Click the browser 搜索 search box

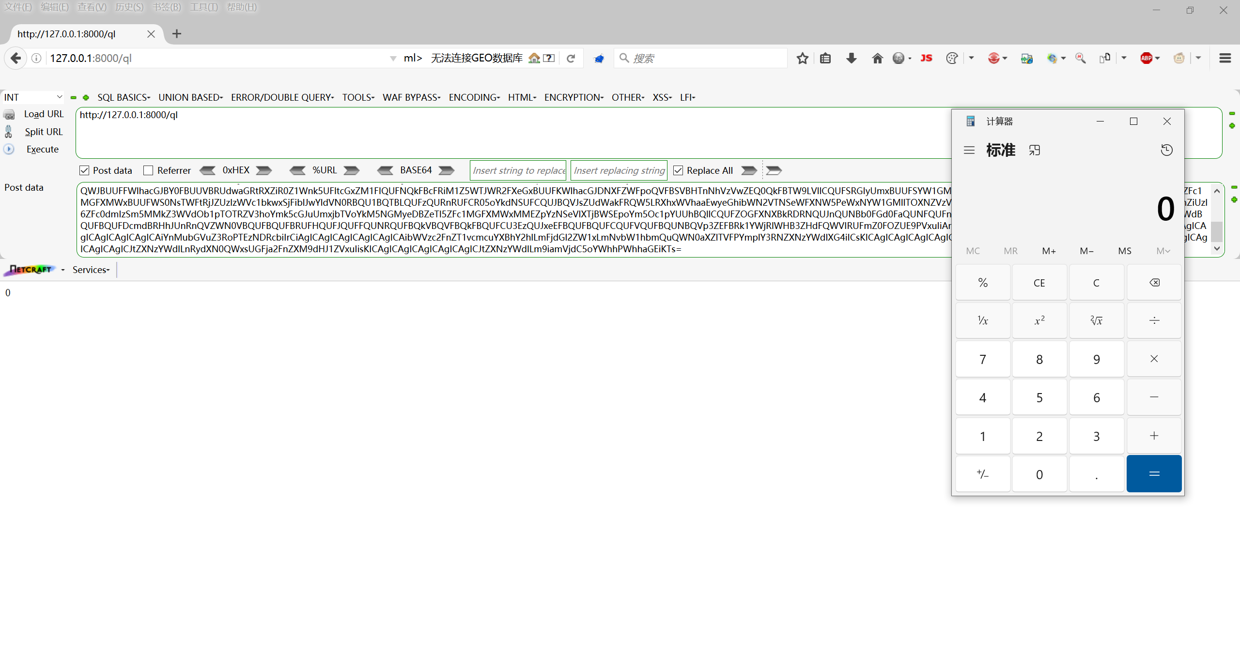700,58
